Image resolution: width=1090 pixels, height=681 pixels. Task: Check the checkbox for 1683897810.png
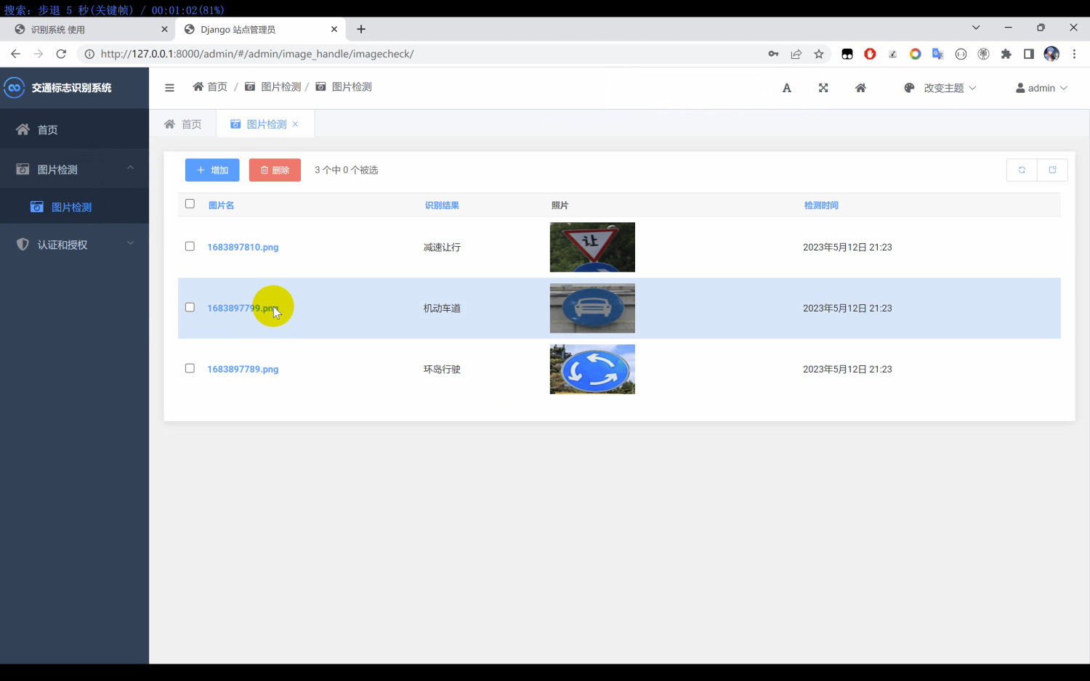tap(190, 246)
